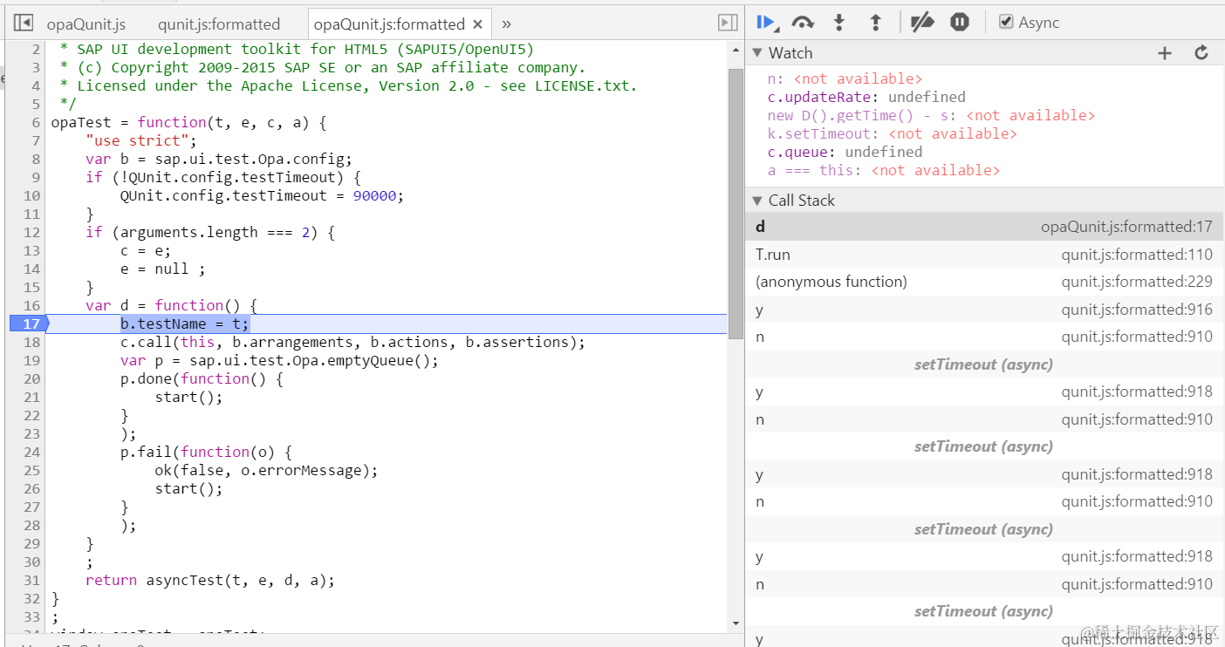Toggle breakpoint on line number 17
This screenshot has width=1225, height=647.
[x=30, y=323]
